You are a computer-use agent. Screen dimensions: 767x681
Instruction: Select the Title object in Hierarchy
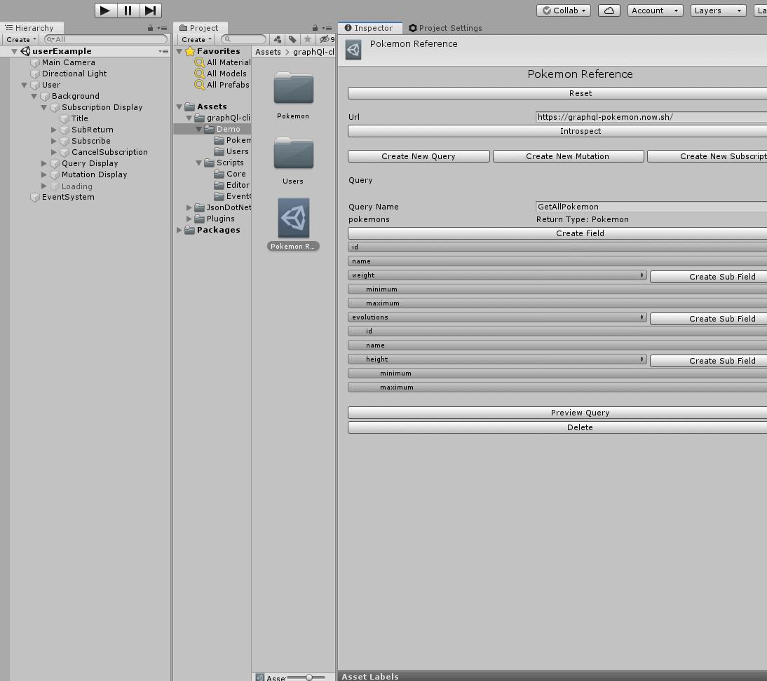pyautogui.click(x=80, y=118)
